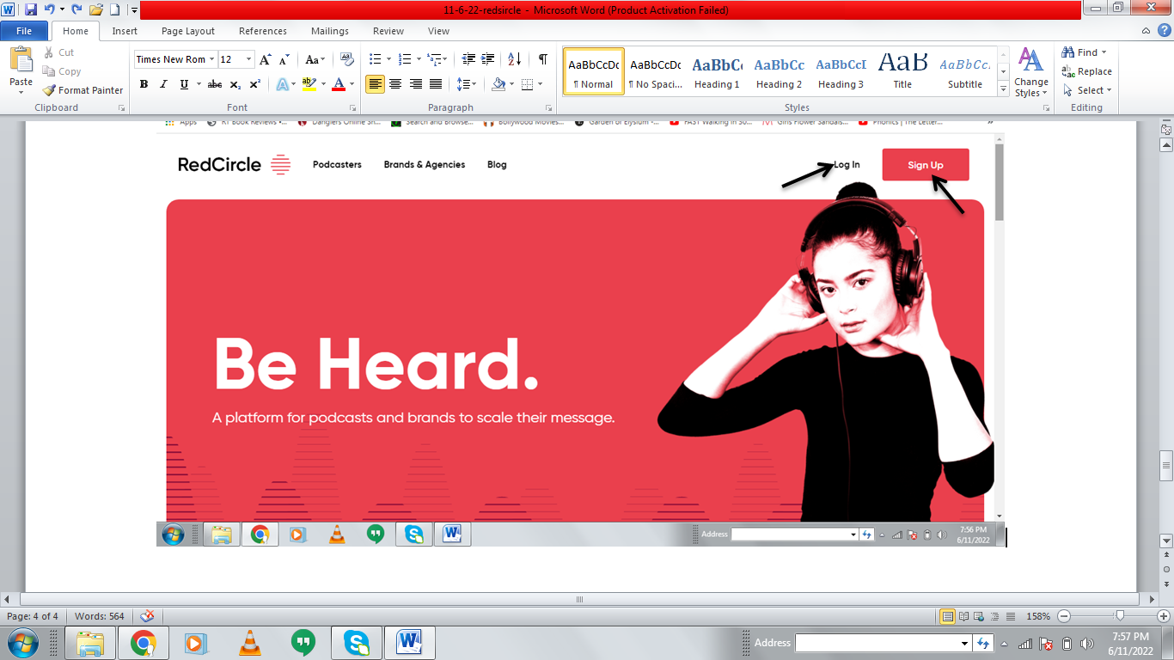The height and width of the screenshot is (660, 1174).
Task: Shrink the font size
Action: pyautogui.click(x=284, y=59)
